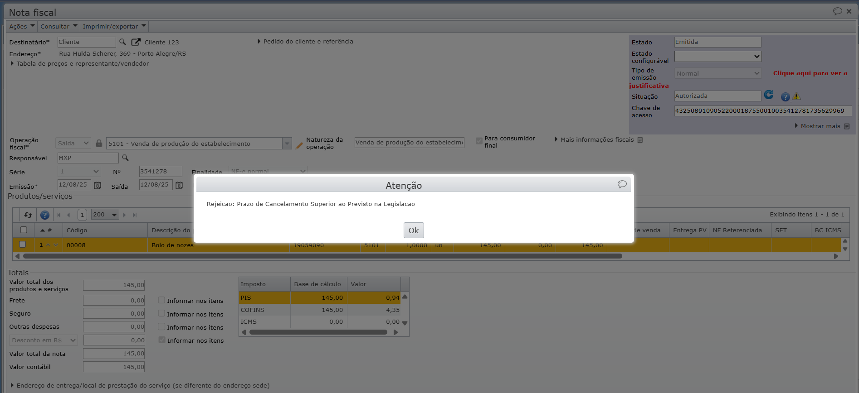Click Ok in the Atenção dialog
Image resolution: width=859 pixels, height=393 pixels.
click(414, 230)
